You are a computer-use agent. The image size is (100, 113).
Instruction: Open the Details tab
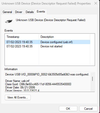pyautogui.click(x=29, y=12)
